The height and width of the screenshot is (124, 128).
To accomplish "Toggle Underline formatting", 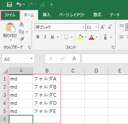I will point(52,37).
